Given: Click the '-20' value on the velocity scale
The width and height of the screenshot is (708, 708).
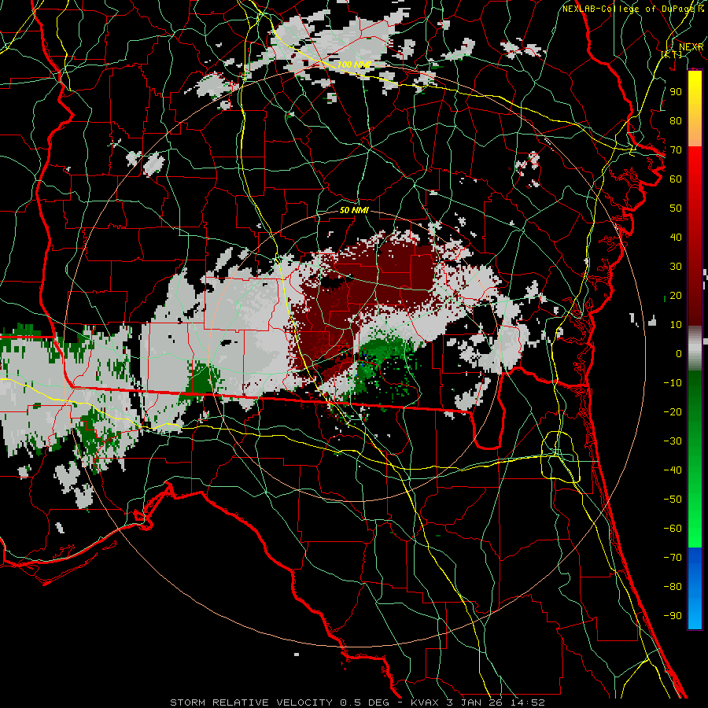Looking at the screenshot, I should [x=673, y=412].
